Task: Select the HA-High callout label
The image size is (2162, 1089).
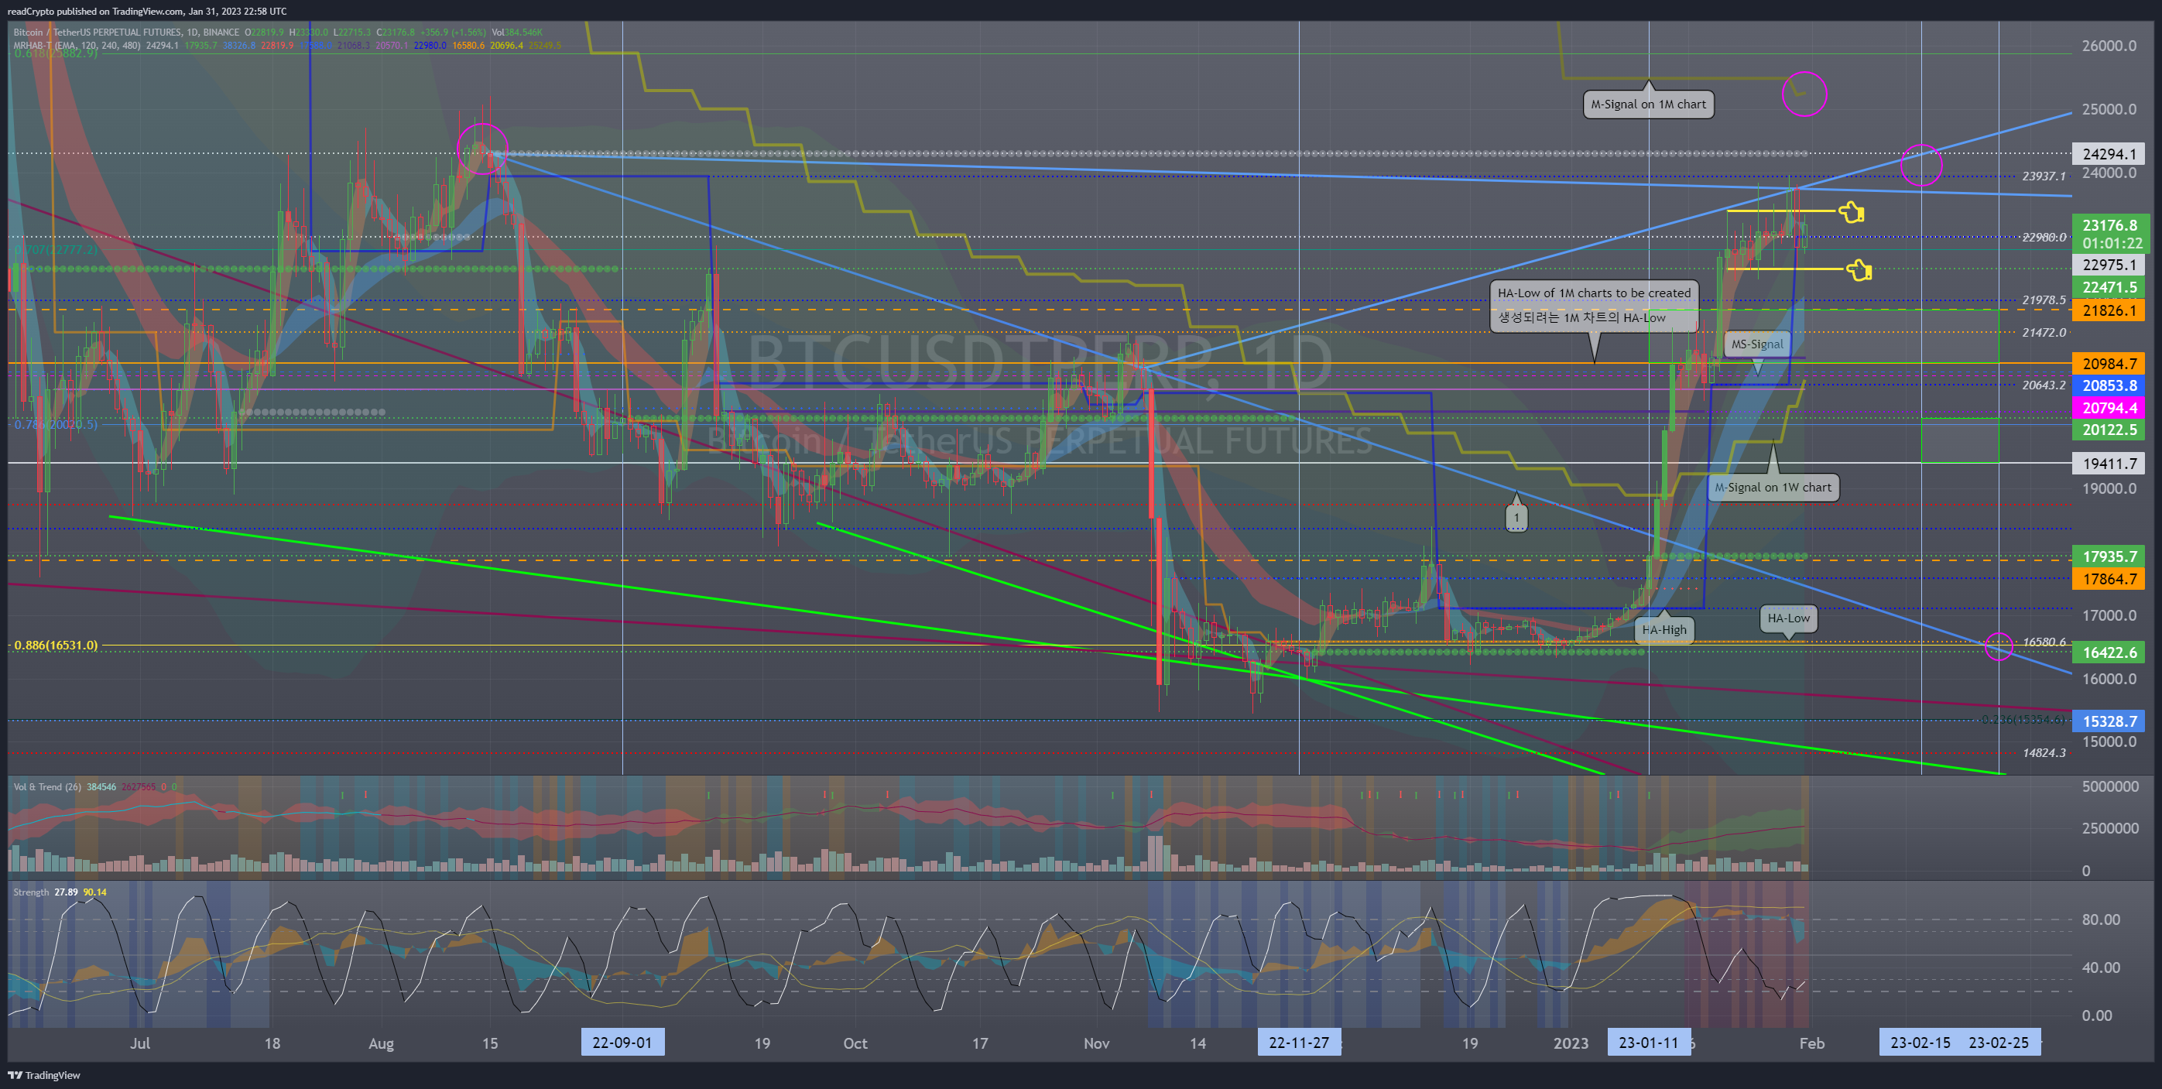Action: click(1663, 629)
